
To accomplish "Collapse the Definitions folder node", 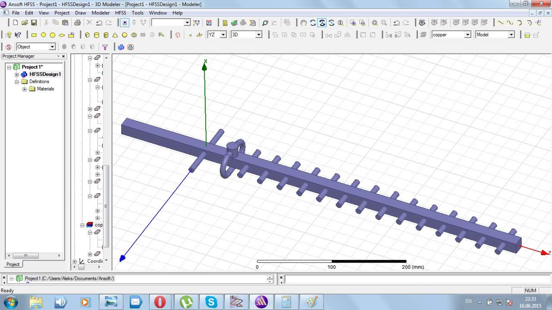I will point(17,82).
